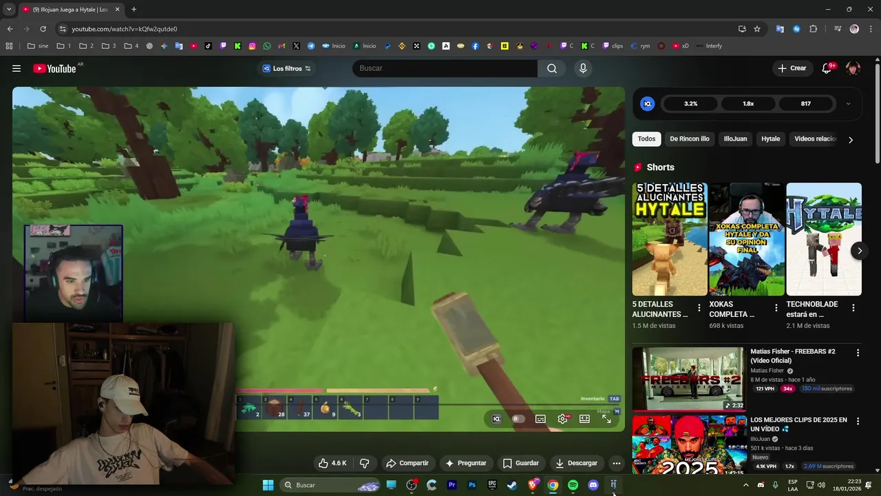Open Premiere Pro from the taskbar
The image size is (881, 496).
[452, 485]
